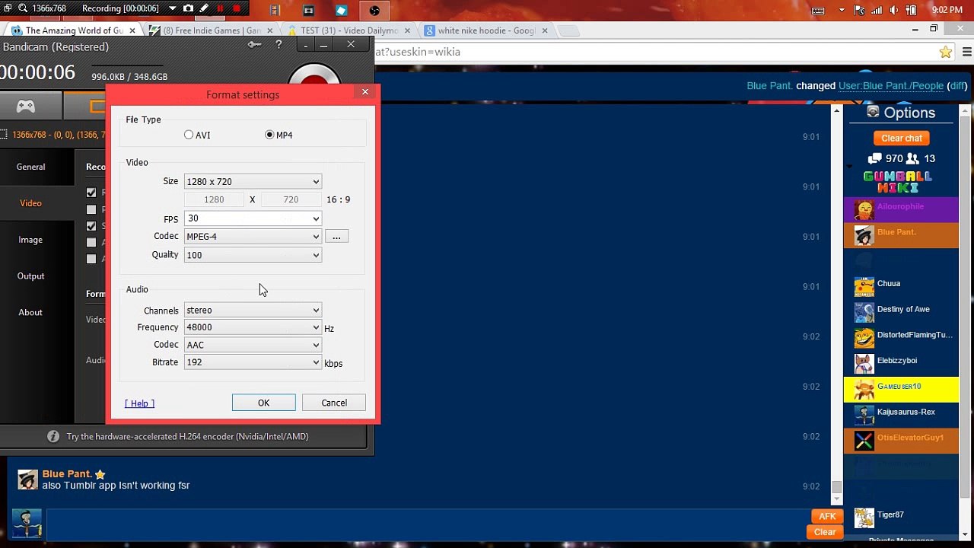Viewport: 974px width, 548px height.
Task: Open the Quality dropdown showing 100
Action: (253, 255)
